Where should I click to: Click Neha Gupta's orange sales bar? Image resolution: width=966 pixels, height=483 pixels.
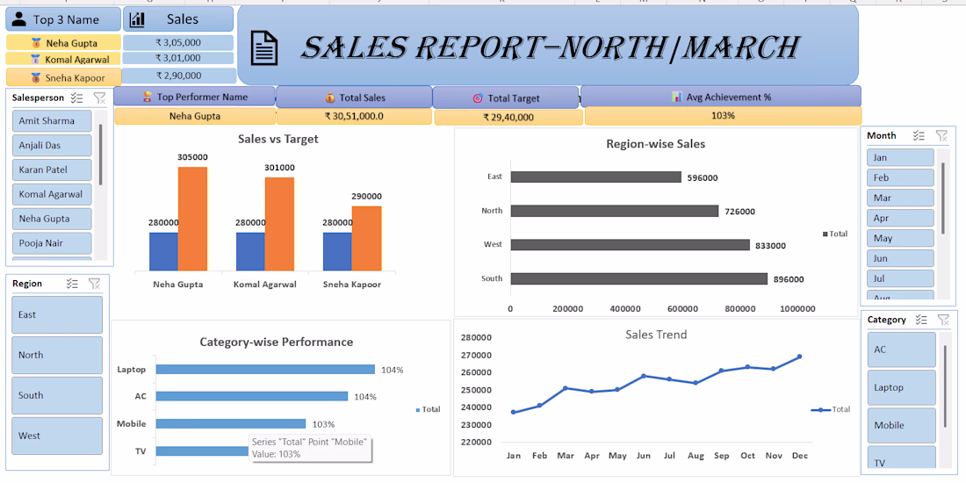click(193, 219)
